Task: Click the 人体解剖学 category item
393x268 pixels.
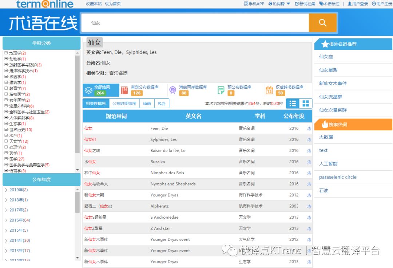Action: [21, 118]
